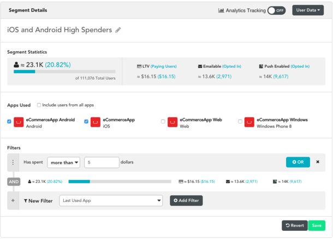Expand the Last Used App filter dropdown

pyautogui.click(x=111, y=201)
